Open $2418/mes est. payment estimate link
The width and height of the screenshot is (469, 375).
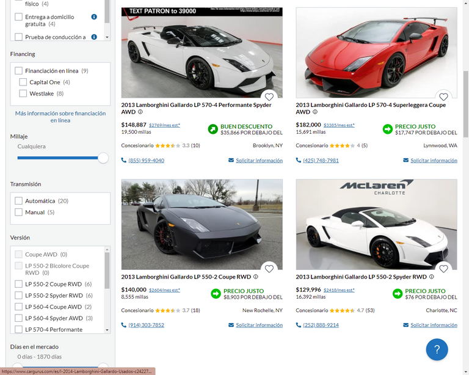(339, 290)
